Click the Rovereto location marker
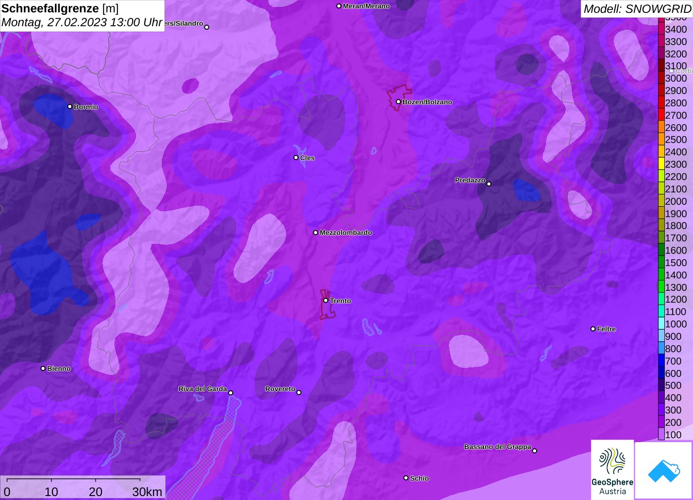The height and width of the screenshot is (500, 693). (x=299, y=392)
